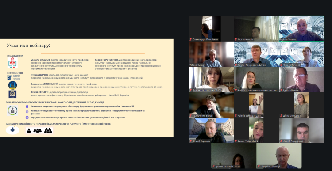The width and height of the screenshot is (332, 171).
Task: Click 'ГАРАНТИ ОСВІТНЬО-ПРОФЕСІЙНИХ ПРОГРАМ' heading
Action: [55, 103]
